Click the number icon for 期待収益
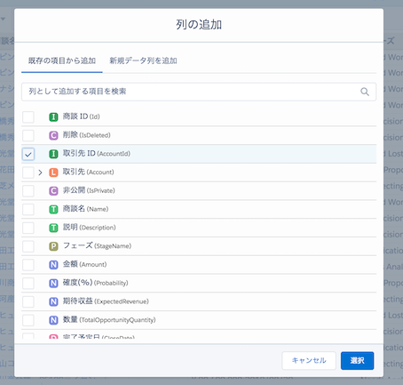The height and width of the screenshot is (385, 403). point(53,301)
